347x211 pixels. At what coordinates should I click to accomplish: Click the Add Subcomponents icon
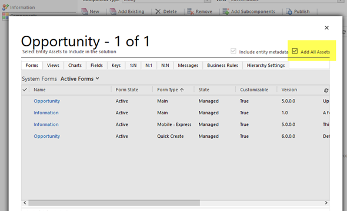(x=226, y=12)
